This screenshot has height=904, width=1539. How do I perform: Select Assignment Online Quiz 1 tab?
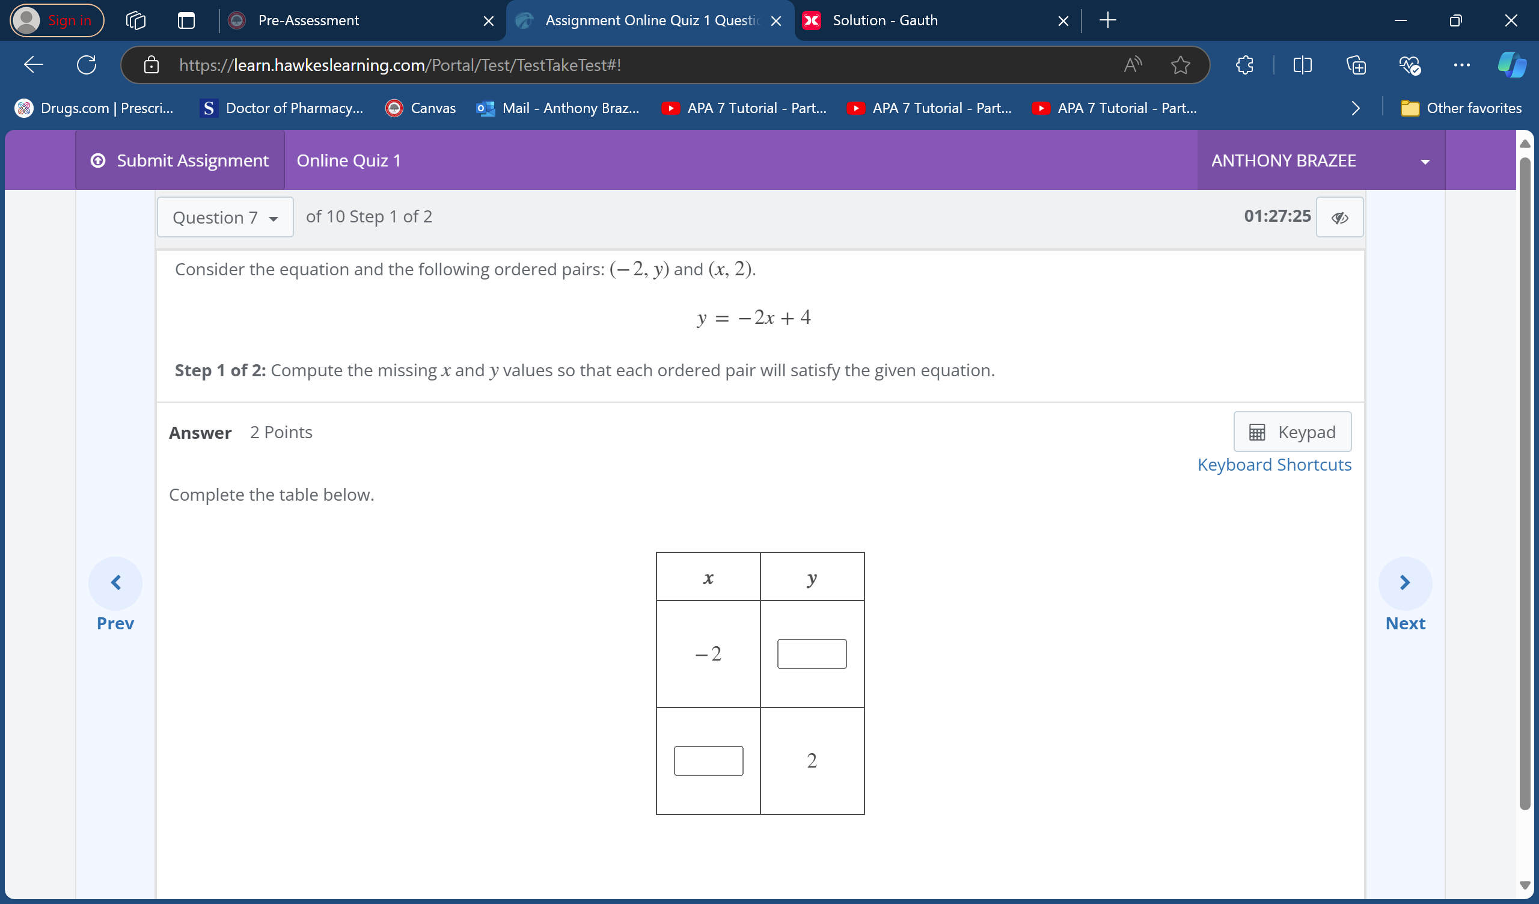(x=650, y=20)
